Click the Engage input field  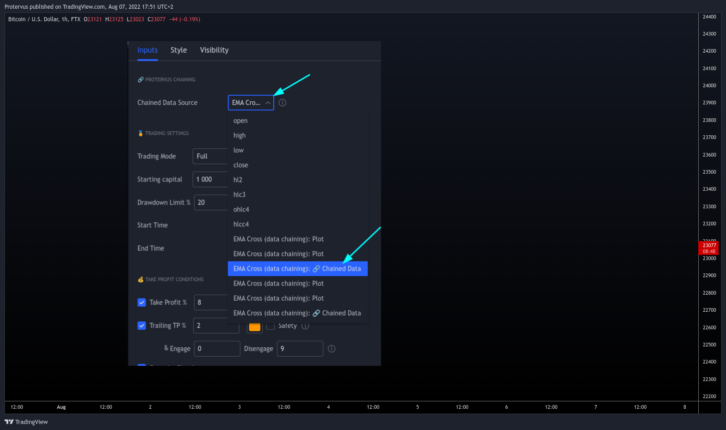[217, 349]
